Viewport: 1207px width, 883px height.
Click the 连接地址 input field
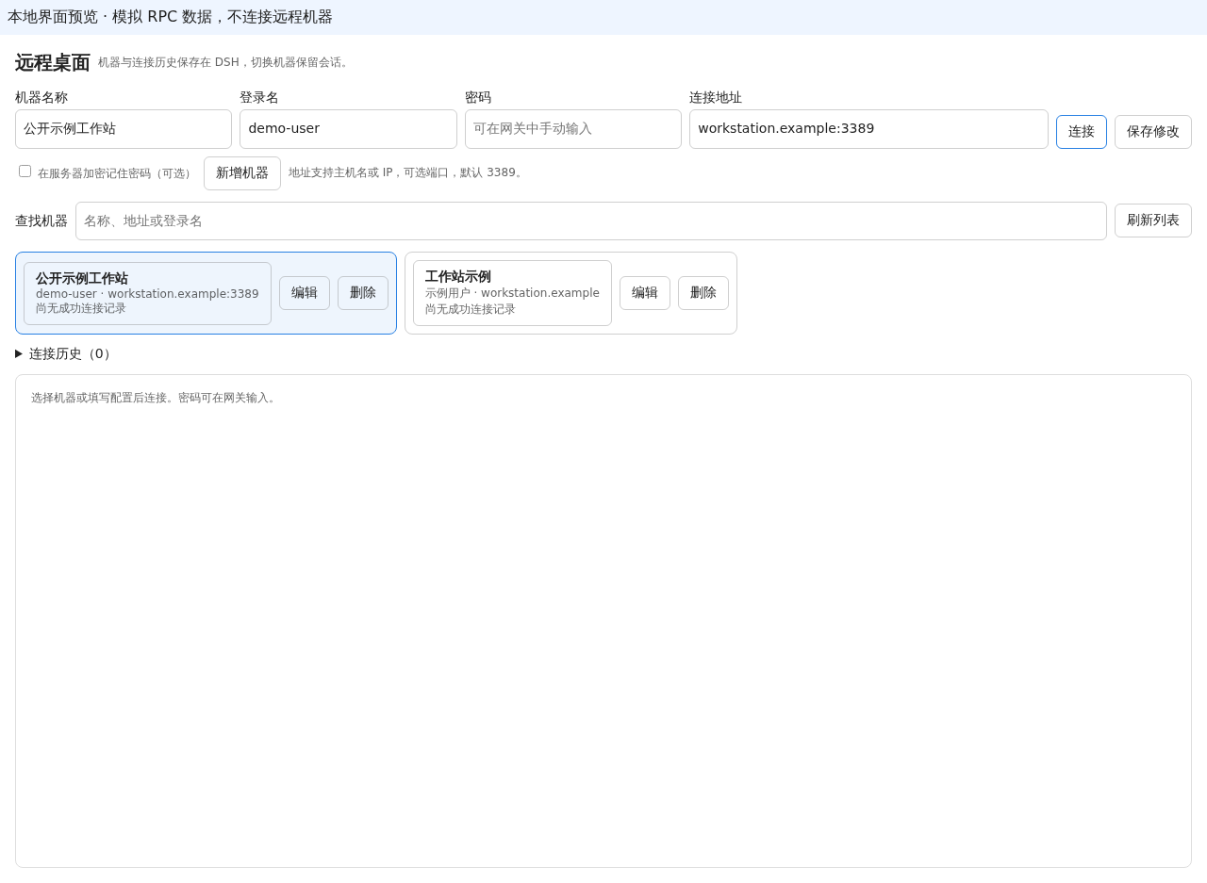[868, 129]
